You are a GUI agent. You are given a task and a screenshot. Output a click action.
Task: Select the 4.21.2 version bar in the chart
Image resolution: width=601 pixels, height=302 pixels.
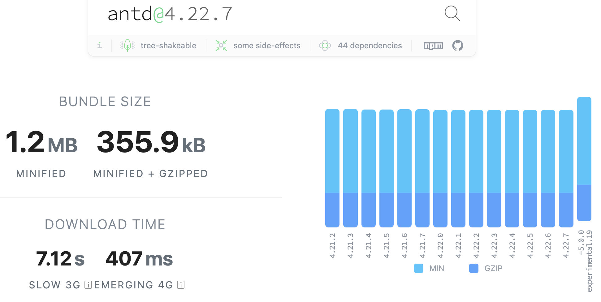[x=332, y=168]
